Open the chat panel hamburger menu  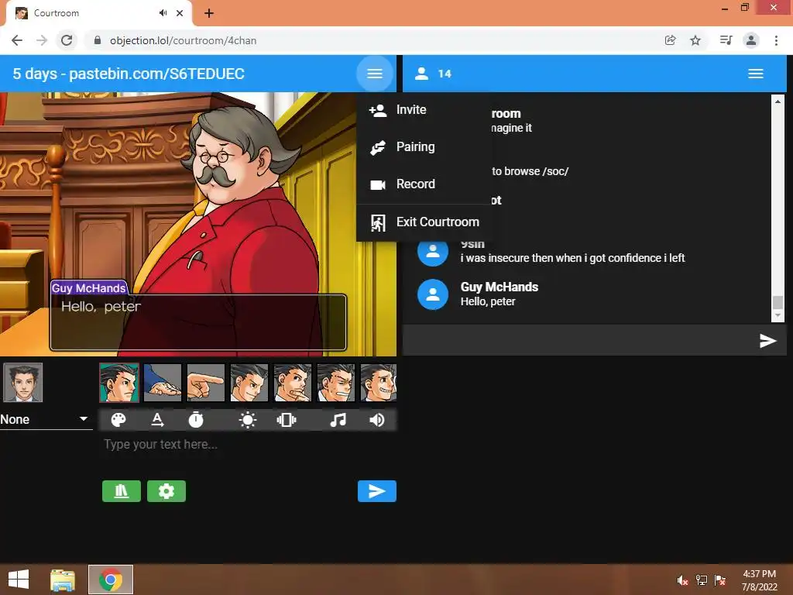point(755,74)
